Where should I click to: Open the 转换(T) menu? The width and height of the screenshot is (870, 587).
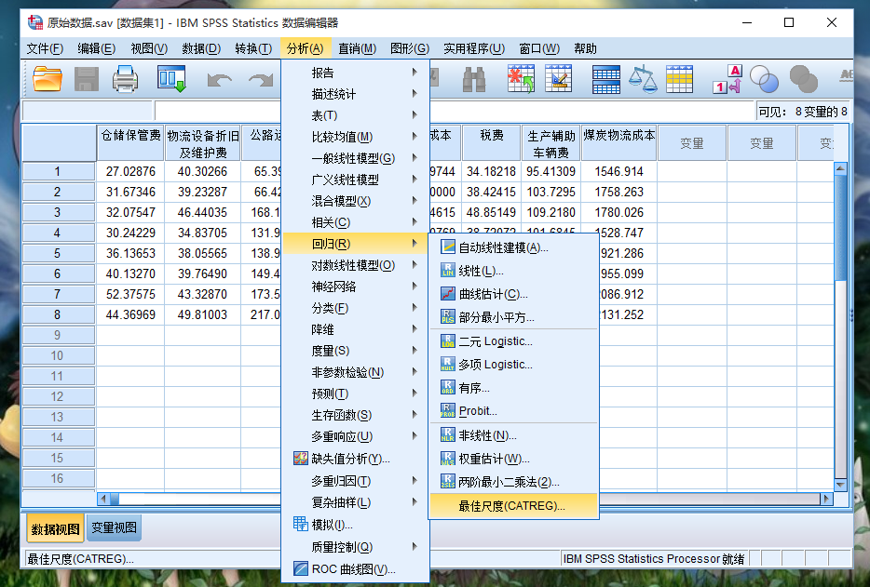pos(253,48)
